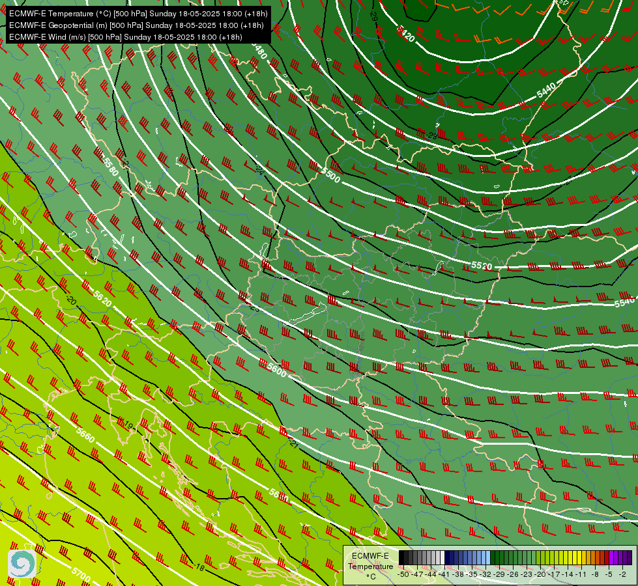Click the 'ECMWF-E Temperature °C' legend title

370,566
